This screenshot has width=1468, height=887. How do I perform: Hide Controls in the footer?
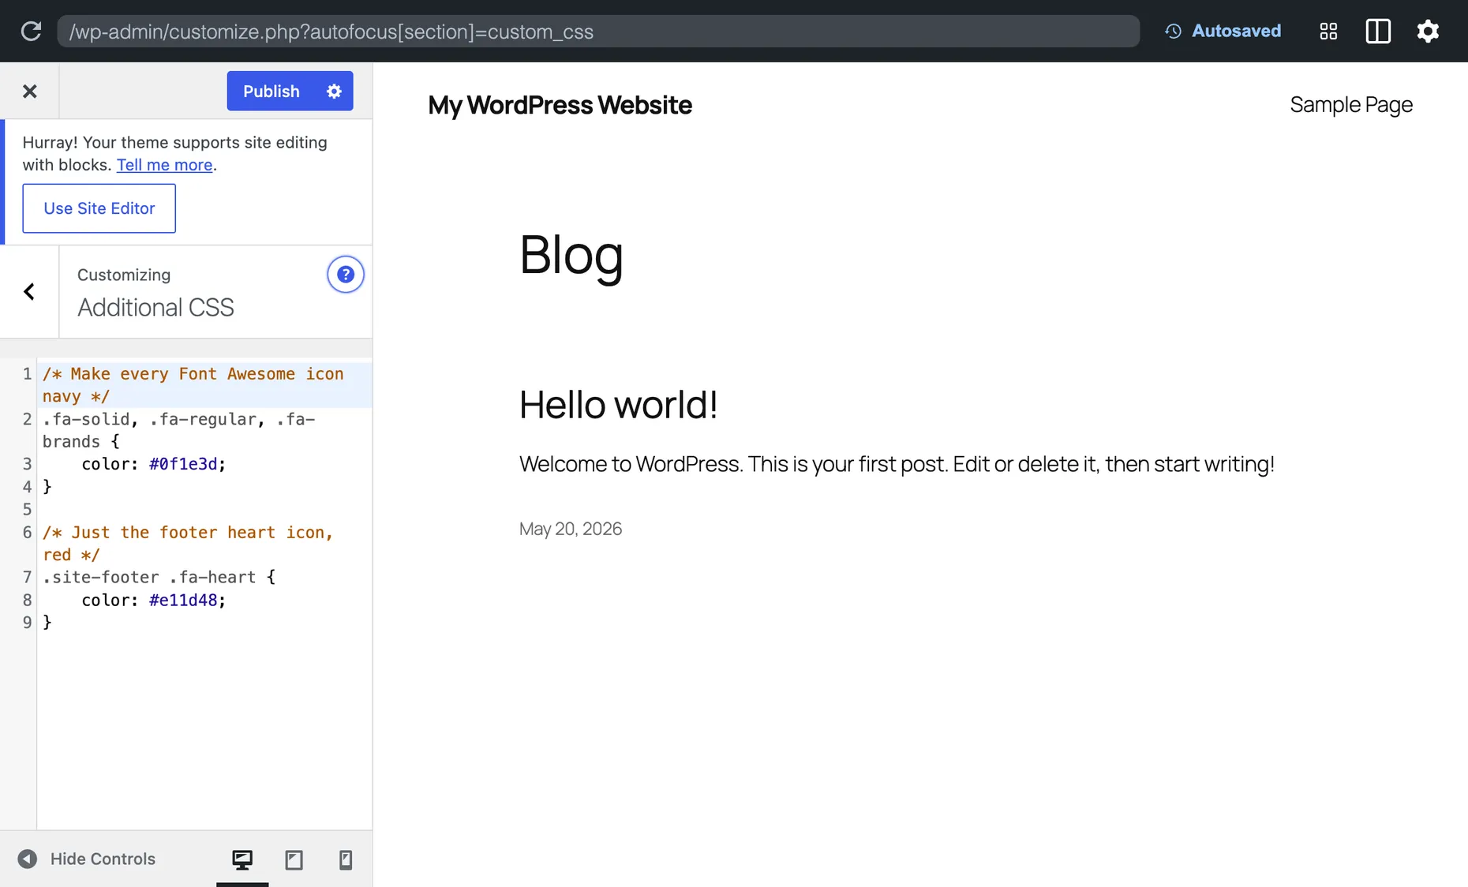tap(87, 859)
